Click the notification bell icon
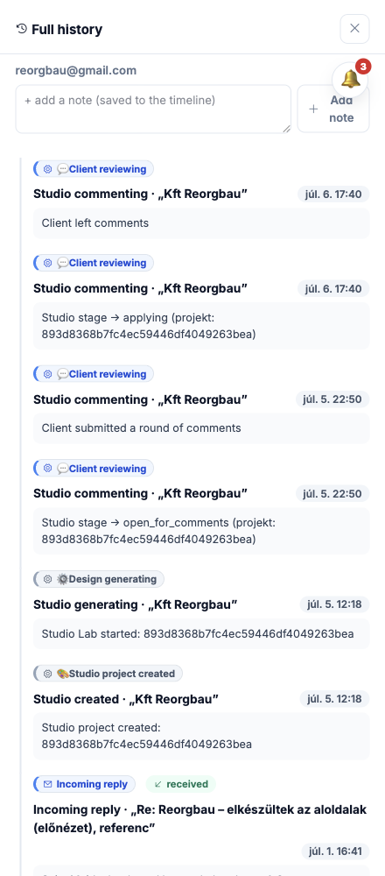 pos(350,80)
